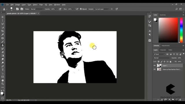Toggle lock image pixels
Viewport: 185px width, 104px height.
[x=162, y=62]
